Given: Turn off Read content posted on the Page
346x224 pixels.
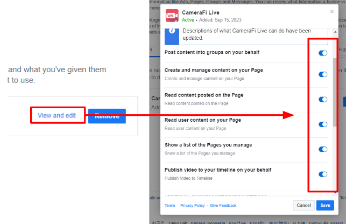Looking at the screenshot, I should (x=323, y=100).
